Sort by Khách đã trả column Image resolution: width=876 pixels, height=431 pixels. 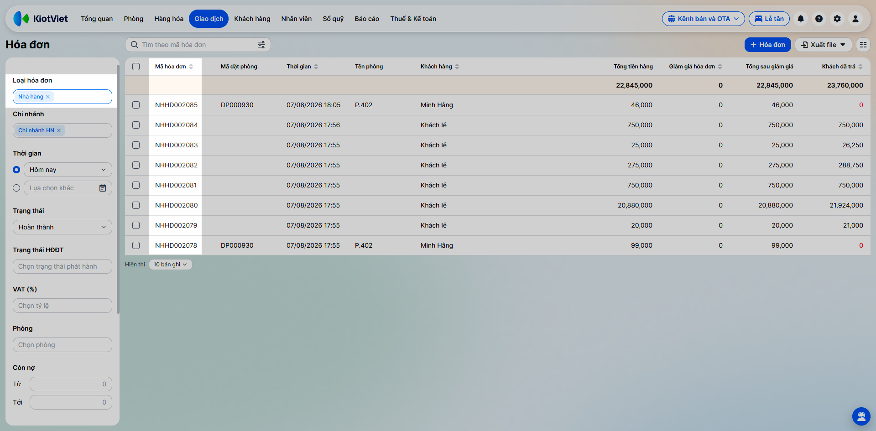pyautogui.click(x=860, y=67)
